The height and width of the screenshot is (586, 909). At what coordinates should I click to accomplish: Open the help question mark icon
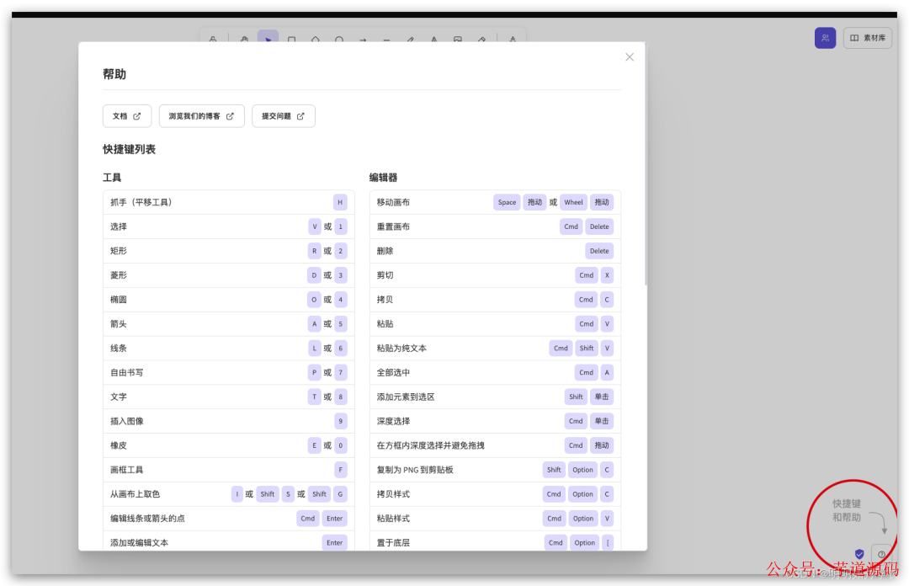click(882, 554)
